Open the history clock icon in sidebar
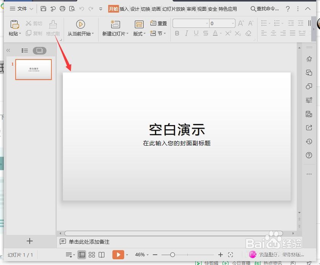Viewport: 320px width, 265px height. tap(309, 141)
